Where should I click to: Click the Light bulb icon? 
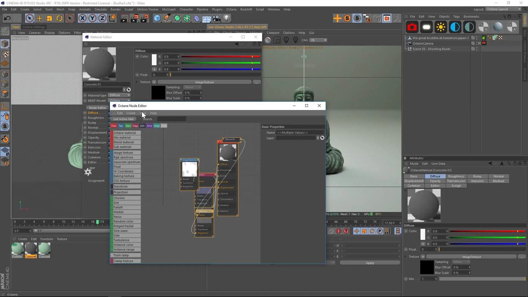(x=226, y=18)
